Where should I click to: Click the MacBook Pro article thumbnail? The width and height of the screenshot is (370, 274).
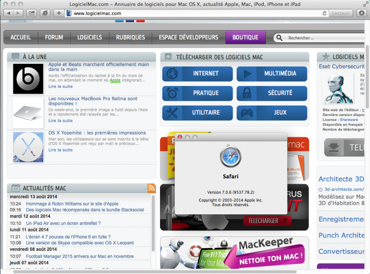click(x=28, y=113)
